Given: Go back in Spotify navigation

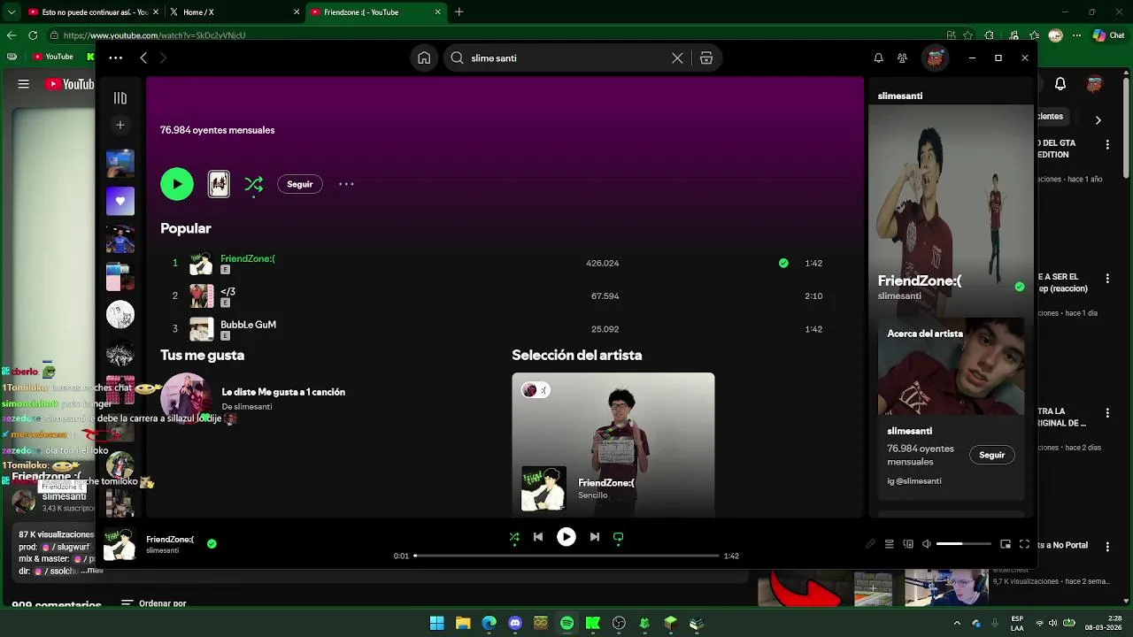Looking at the screenshot, I should (143, 58).
